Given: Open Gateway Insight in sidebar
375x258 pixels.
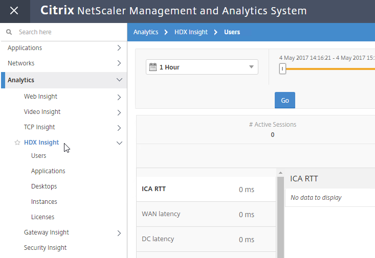Looking at the screenshot, I should (x=47, y=232).
